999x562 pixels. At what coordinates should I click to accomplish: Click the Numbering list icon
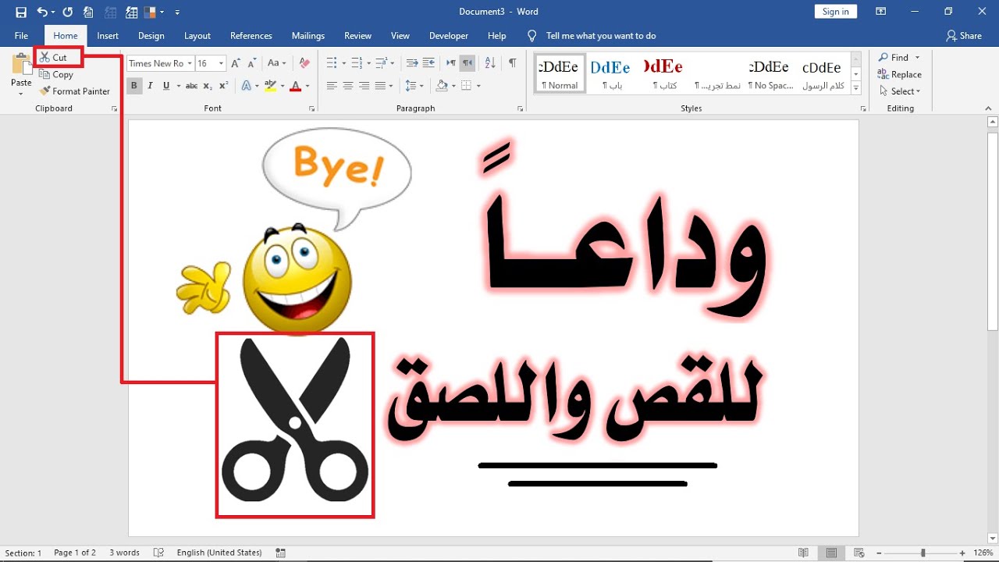point(357,63)
